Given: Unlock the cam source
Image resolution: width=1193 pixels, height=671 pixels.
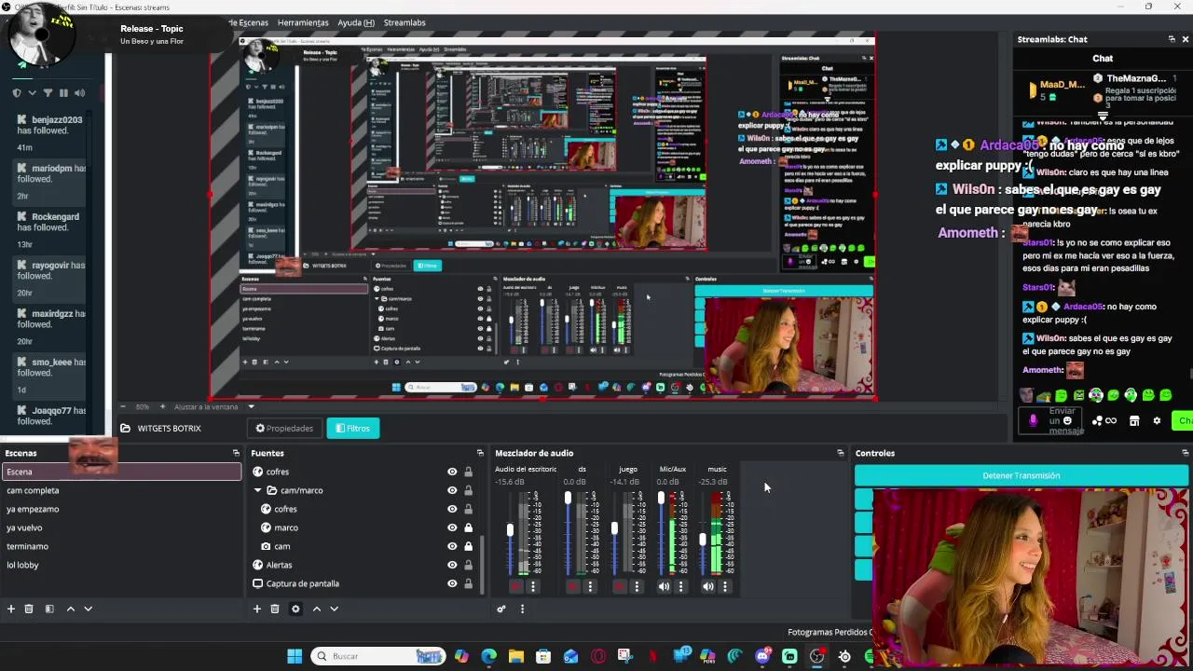Looking at the screenshot, I should 468,546.
